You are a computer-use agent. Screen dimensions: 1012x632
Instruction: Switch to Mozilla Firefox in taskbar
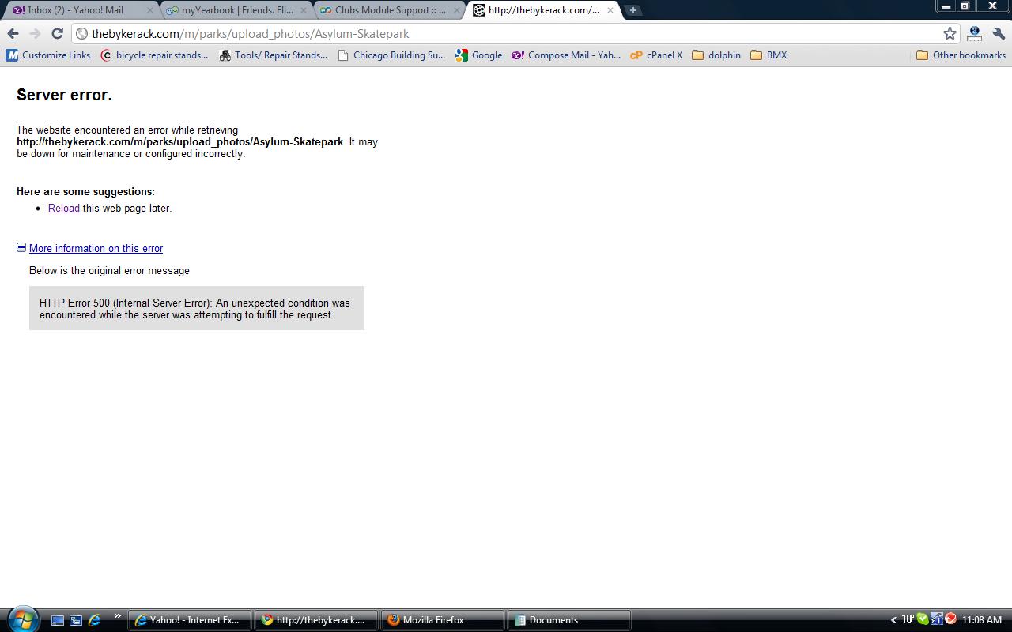coord(441,620)
